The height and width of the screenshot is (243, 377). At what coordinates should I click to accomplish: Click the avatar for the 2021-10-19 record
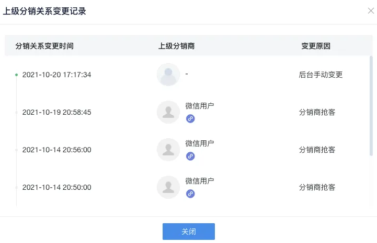tap(168, 112)
